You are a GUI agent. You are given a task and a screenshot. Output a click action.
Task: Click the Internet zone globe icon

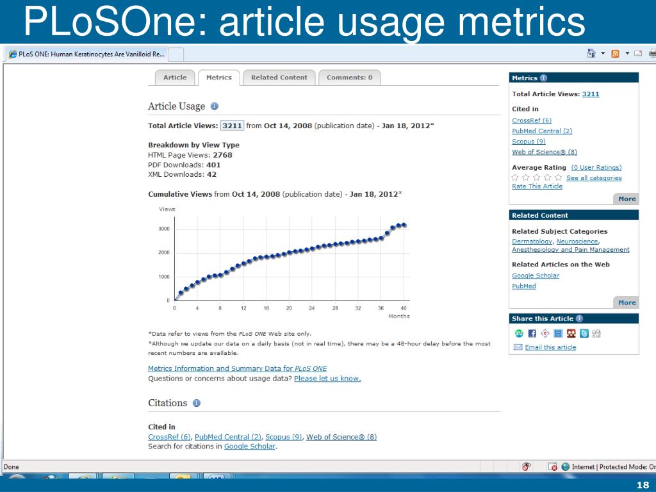(x=566, y=467)
